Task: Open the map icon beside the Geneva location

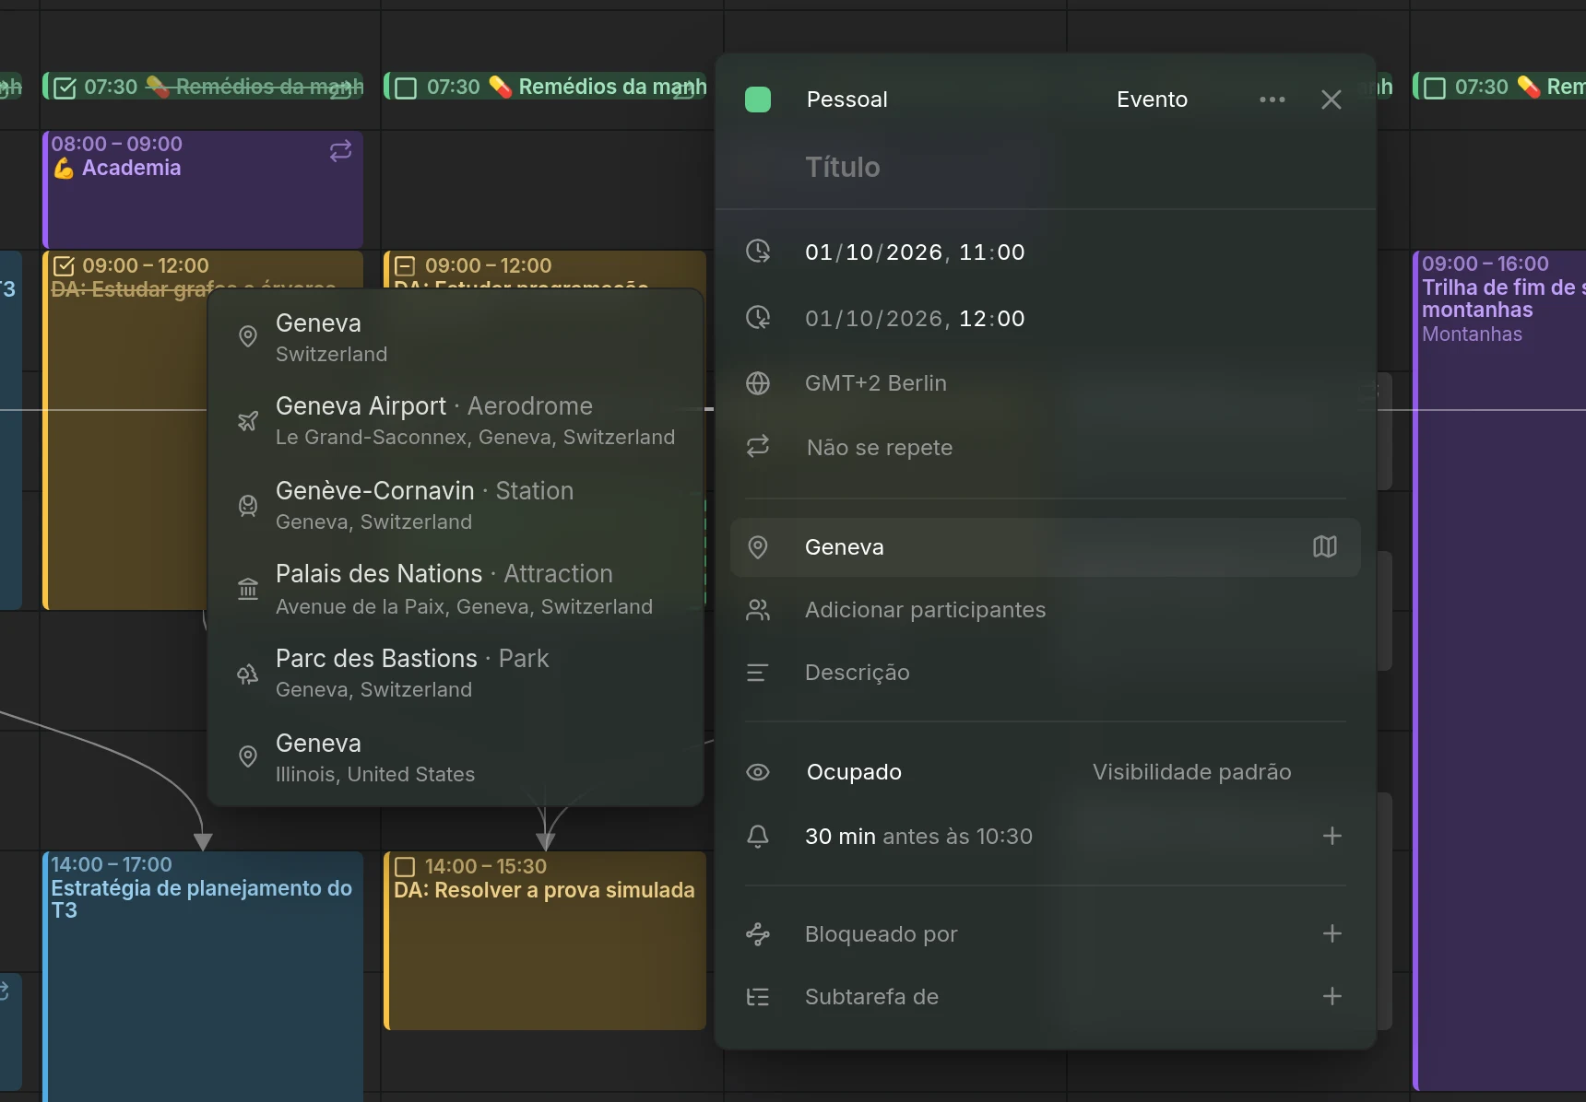Action: tap(1324, 547)
